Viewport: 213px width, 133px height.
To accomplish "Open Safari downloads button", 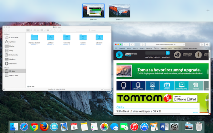I will point(207,44).
